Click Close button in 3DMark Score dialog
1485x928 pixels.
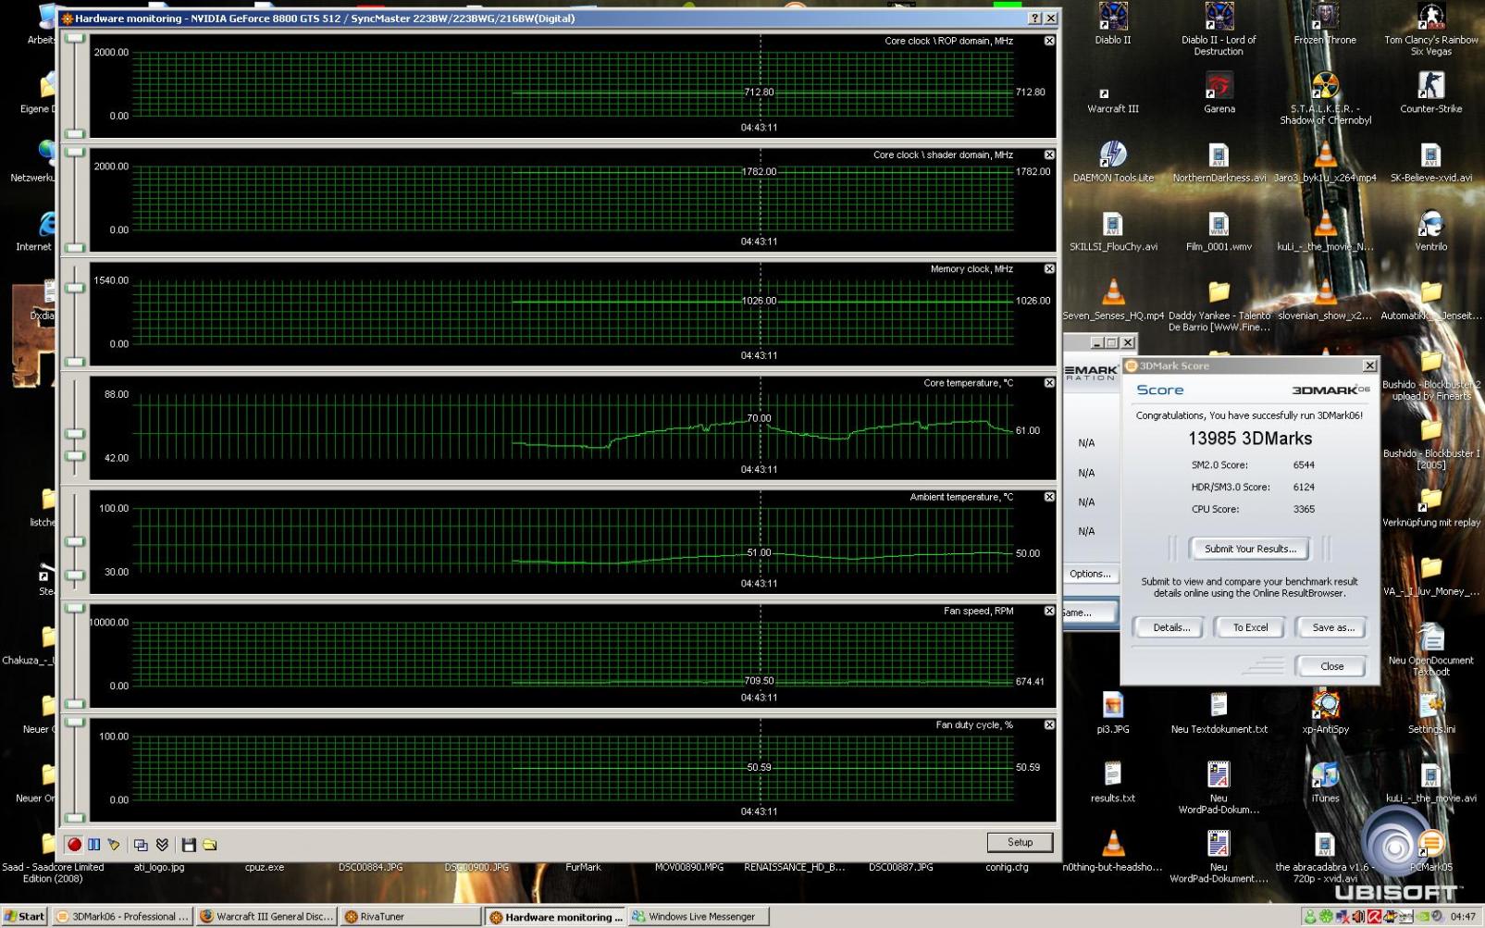[x=1331, y=666]
